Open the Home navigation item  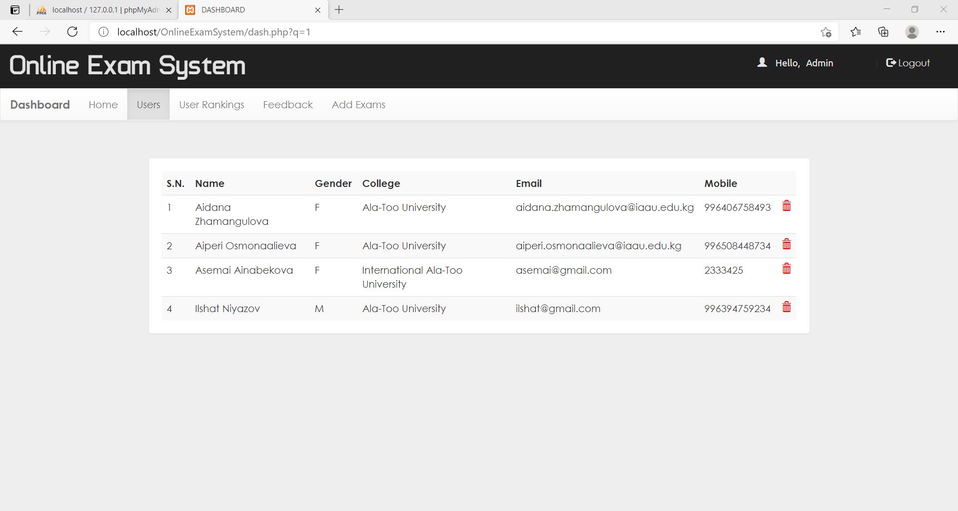coord(103,105)
